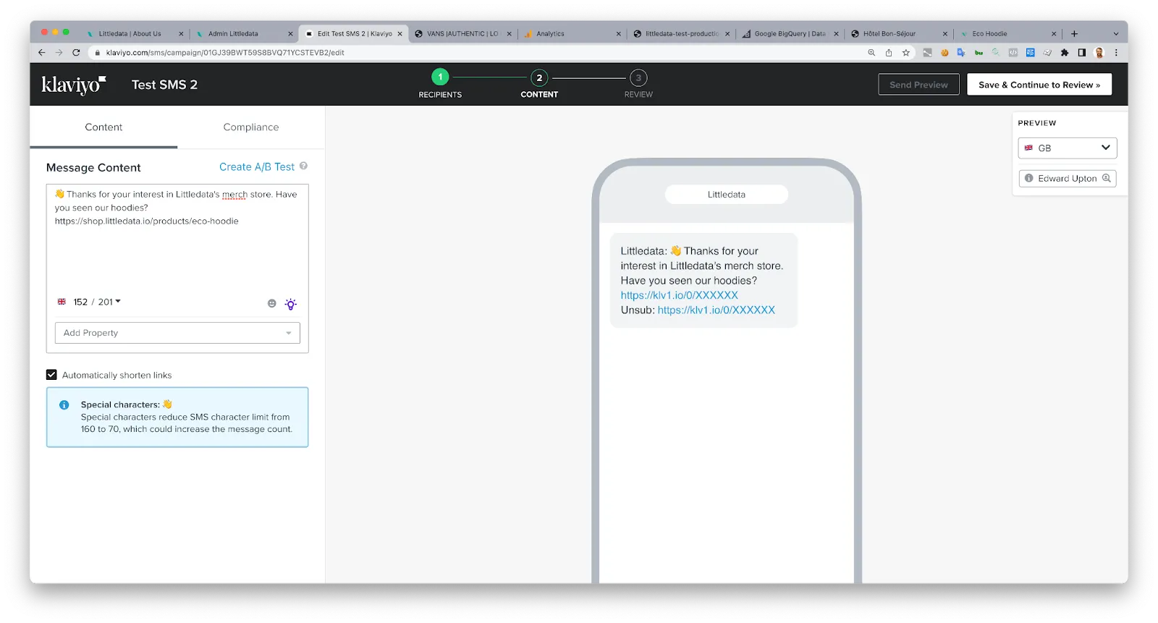Click the grey code brackets extension icon
The height and width of the screenshot is (623, 1158).
coord(1013,53)
